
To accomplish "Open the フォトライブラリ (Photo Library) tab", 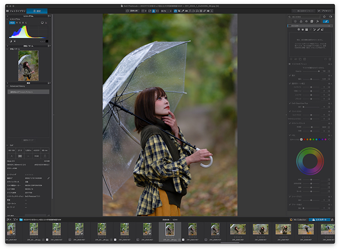I will coord(16,11).
